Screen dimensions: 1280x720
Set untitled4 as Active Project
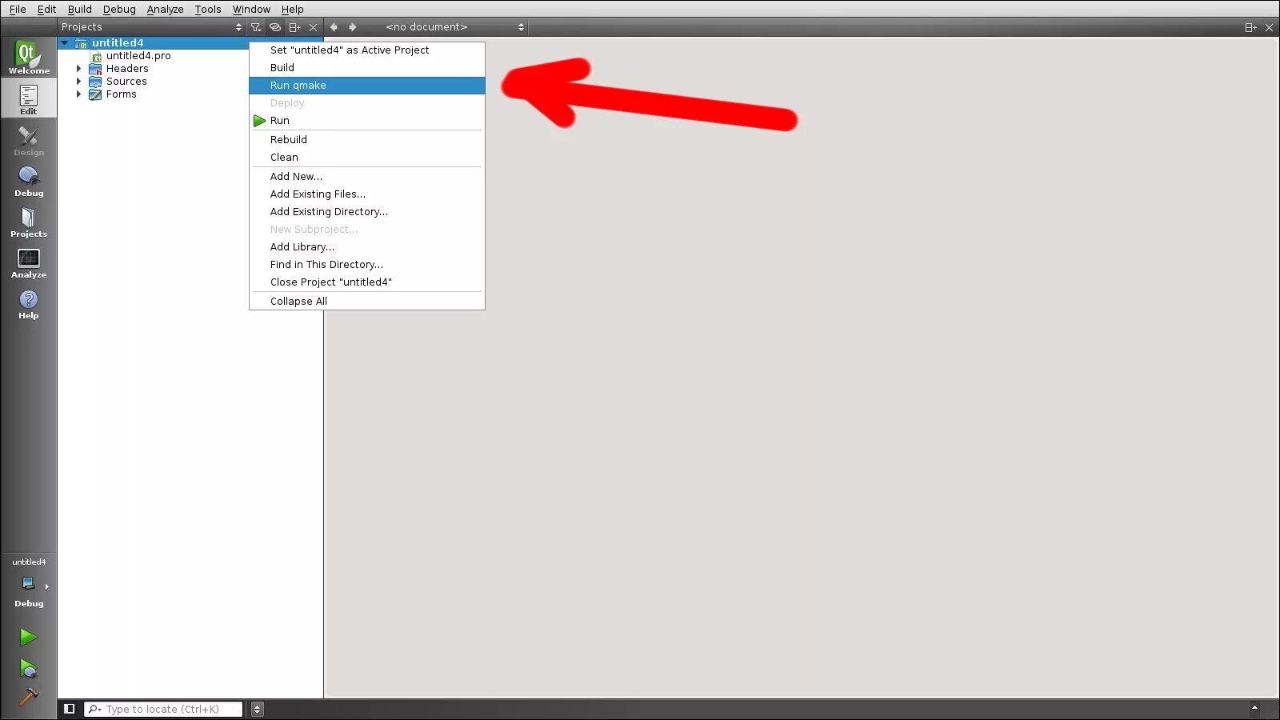click(x=367, y=50)
